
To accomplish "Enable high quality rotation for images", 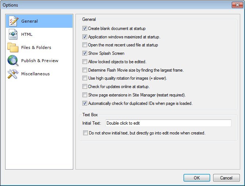I will pos(85,78).
